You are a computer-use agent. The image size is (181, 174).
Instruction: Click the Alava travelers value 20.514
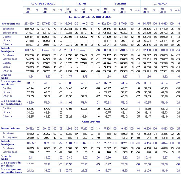pyautogui.click(x=68, y=50)
